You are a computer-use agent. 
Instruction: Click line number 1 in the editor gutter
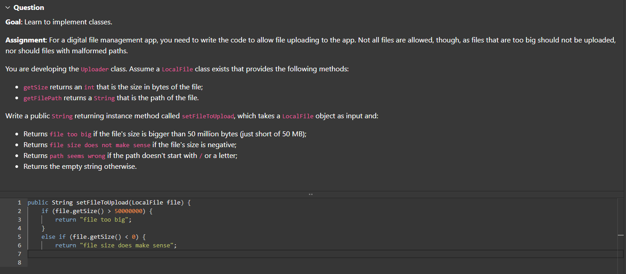[19, 203]
